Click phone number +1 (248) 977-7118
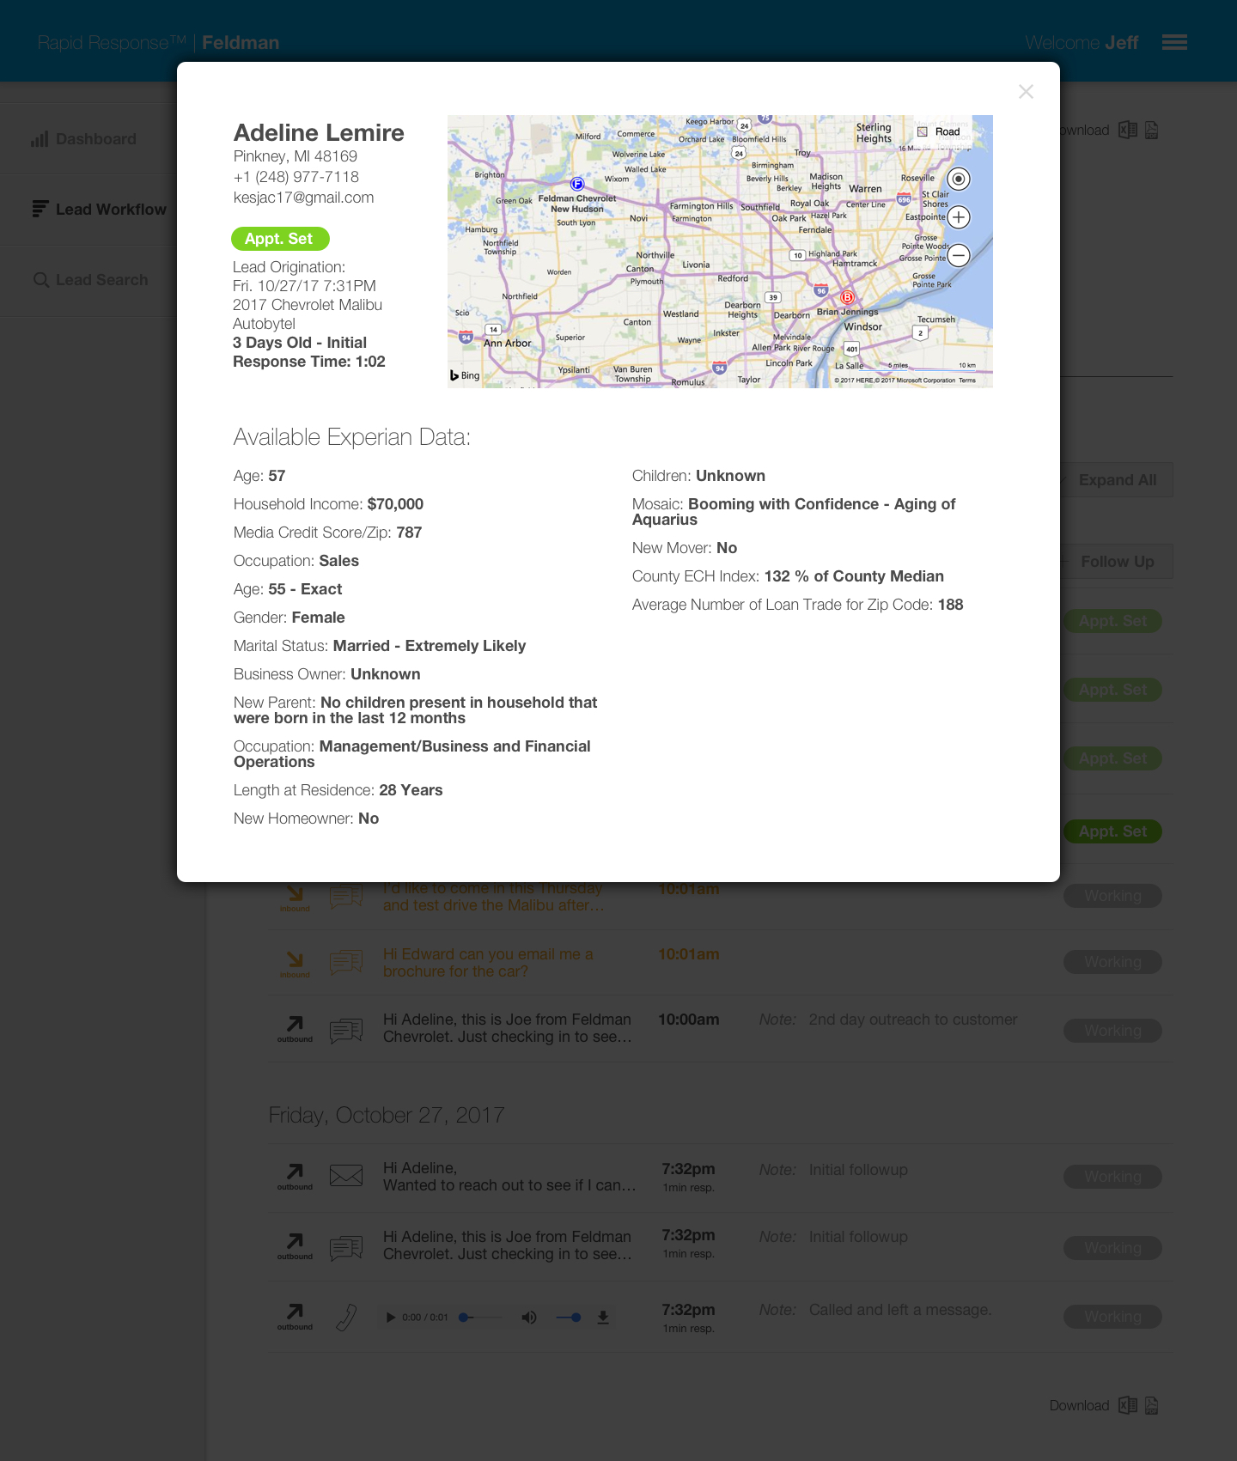The height and width of the screenshot is (1461, 1237). pos(296,177)
